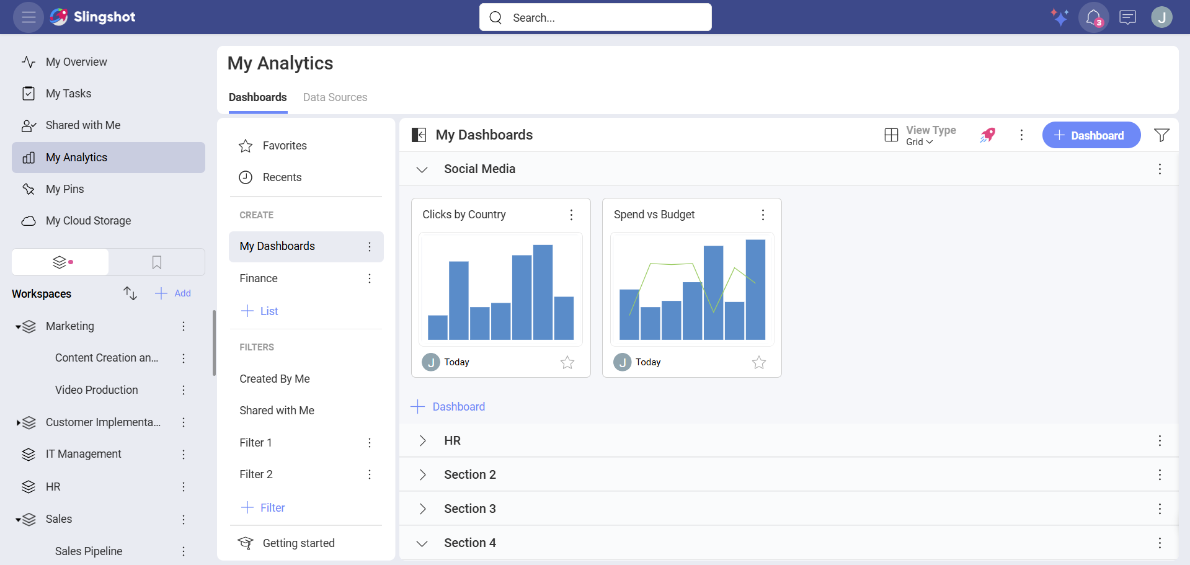This screenshot has width=1190, height=565.
Task: Open Section 4 options menu
Action: tap(1160, 543)
